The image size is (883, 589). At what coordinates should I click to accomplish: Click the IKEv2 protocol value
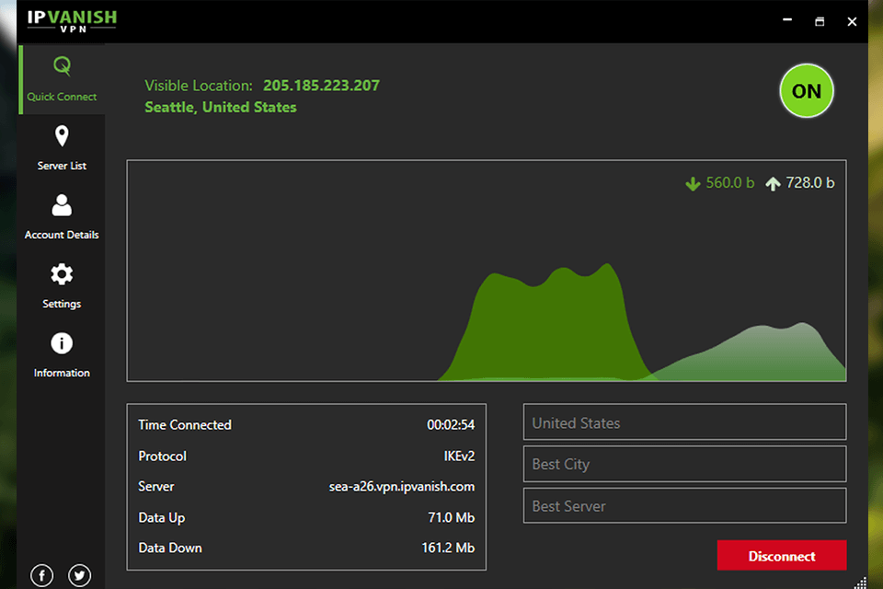[459, 456]
